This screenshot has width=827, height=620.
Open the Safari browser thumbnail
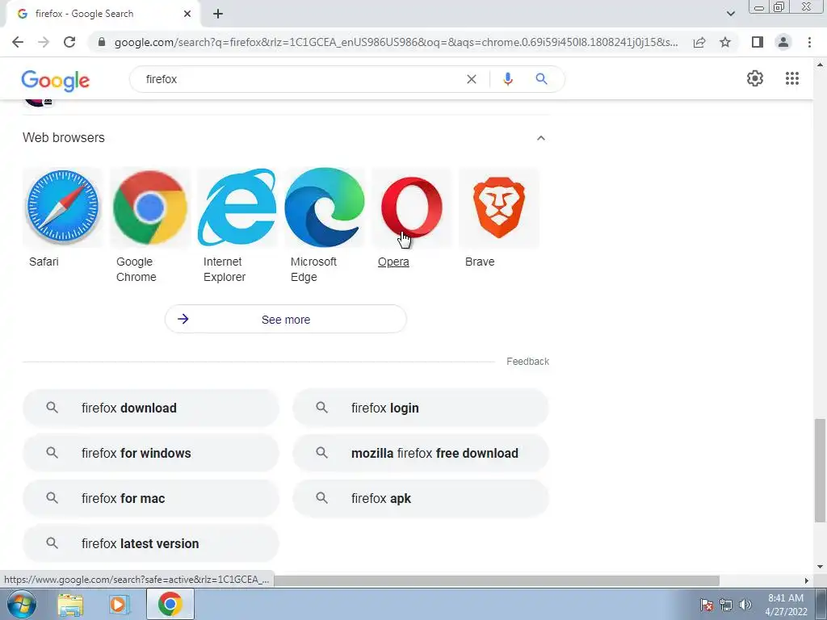tap(63, 207)
